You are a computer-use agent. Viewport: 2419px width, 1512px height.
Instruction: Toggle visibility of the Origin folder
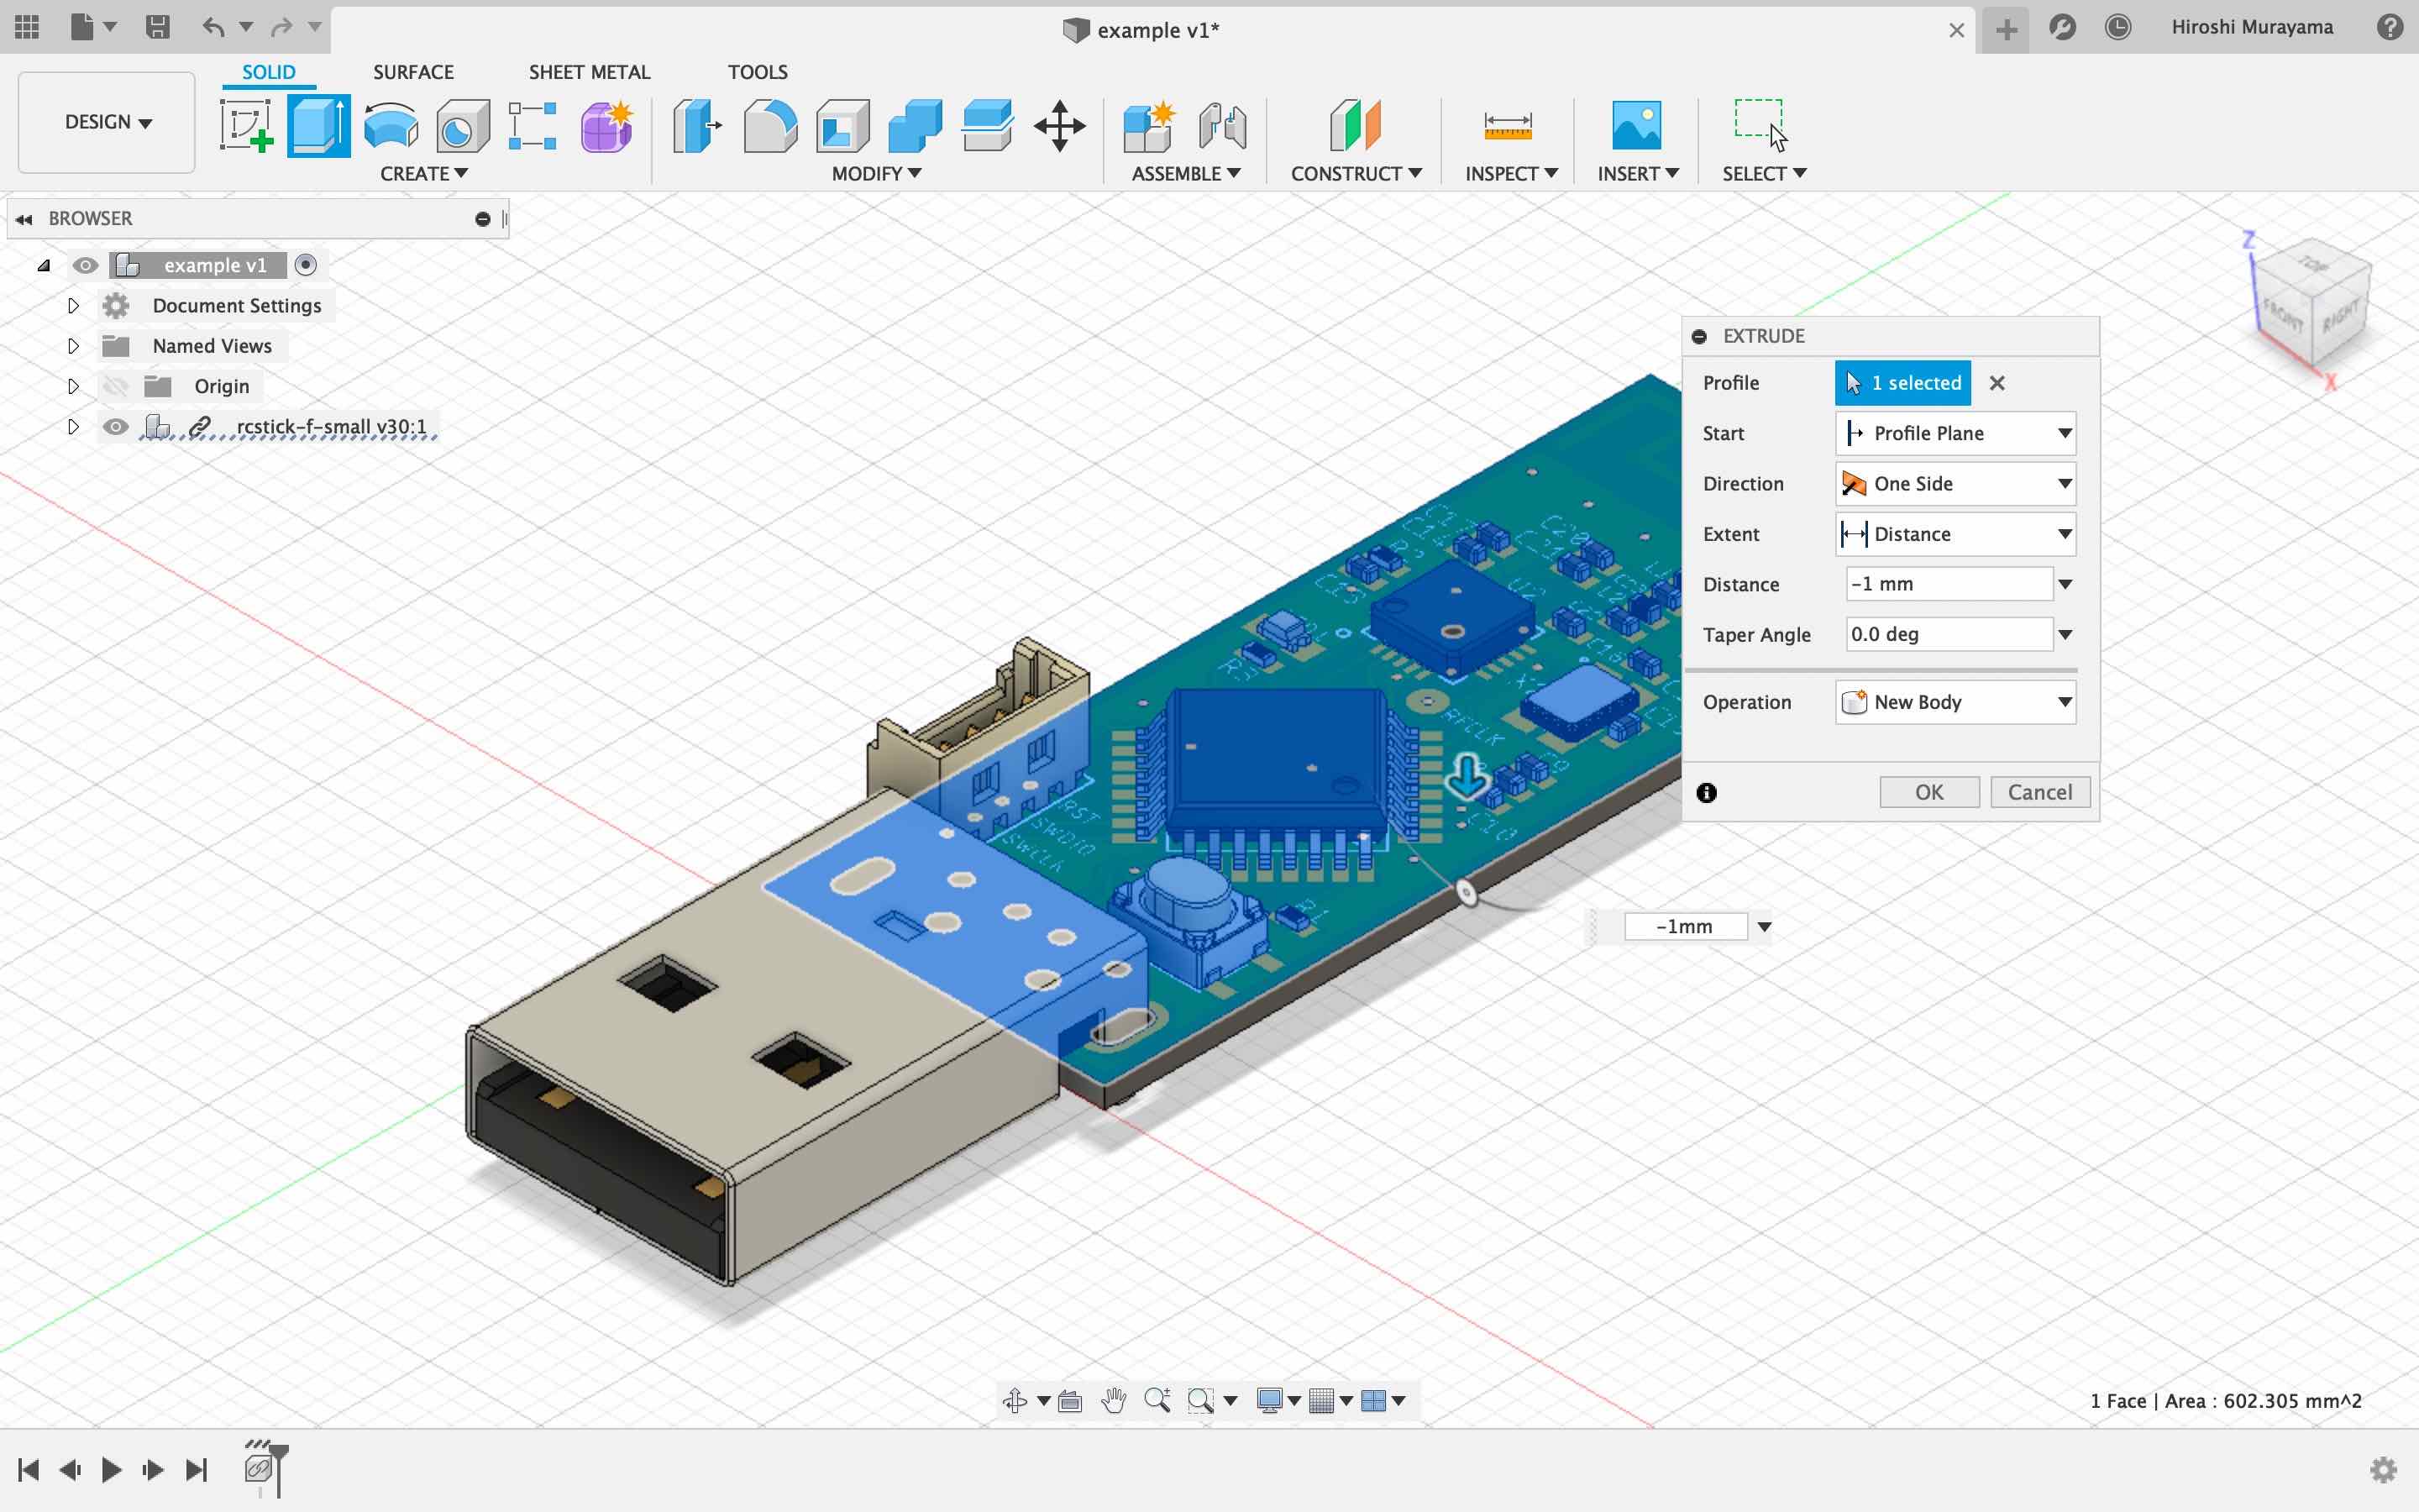[x=116, y=387]
